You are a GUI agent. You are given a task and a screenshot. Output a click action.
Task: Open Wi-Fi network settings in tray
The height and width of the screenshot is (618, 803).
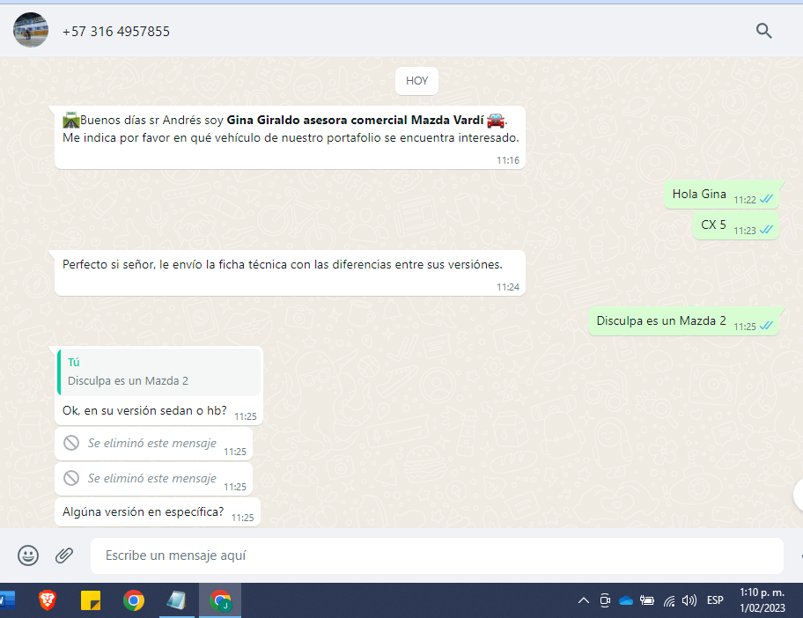[x=669, y=600]
